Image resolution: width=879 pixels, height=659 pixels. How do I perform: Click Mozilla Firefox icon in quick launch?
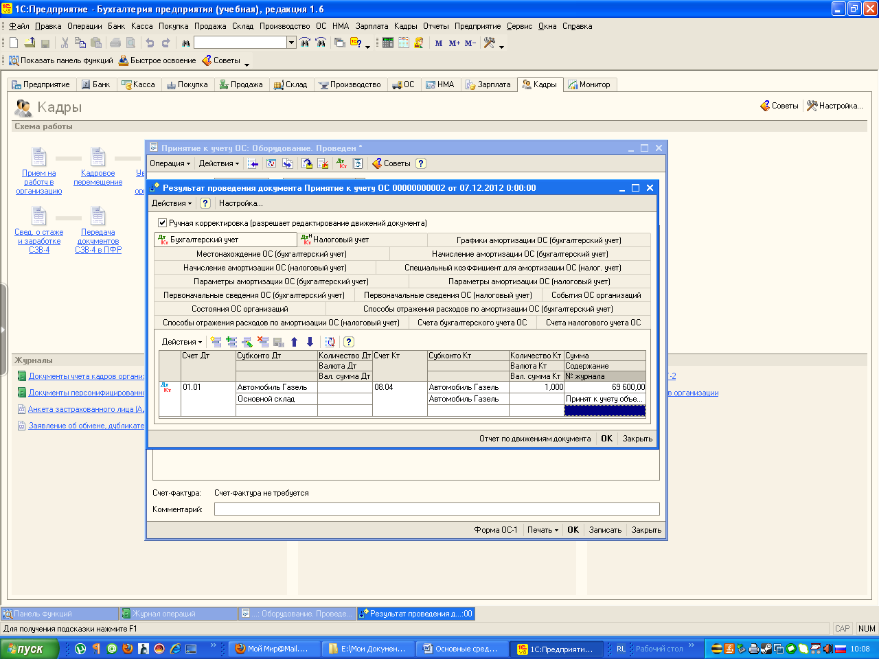click(x=128, y=649)
